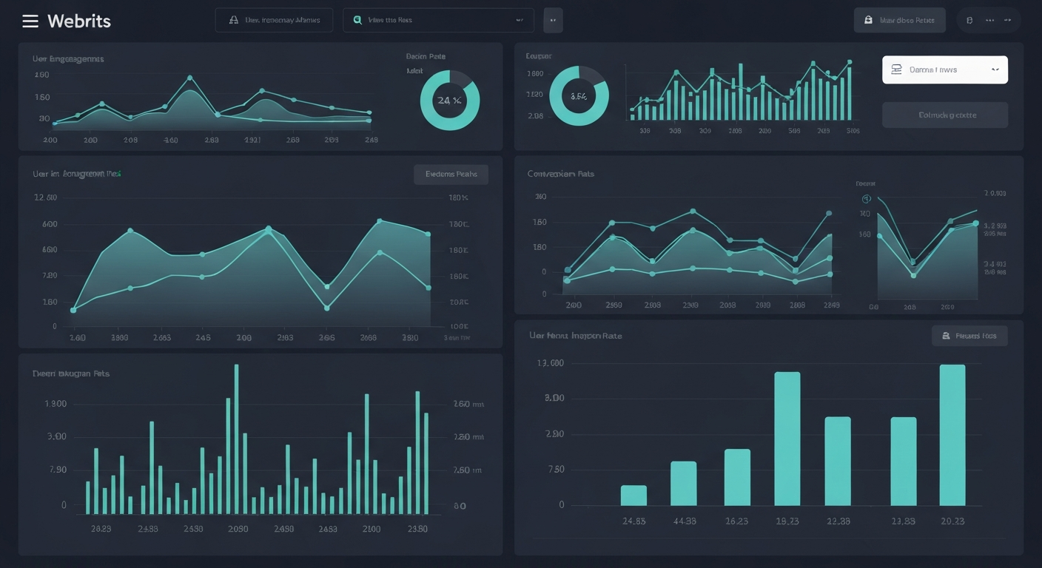Click the circular icon in top-right pill
The height and width of the screenshot is (568, 1042).
[969, 21]
